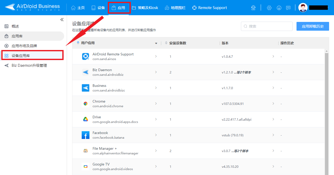
Task: Click the Facebook app icon
Action: (86, 135)
